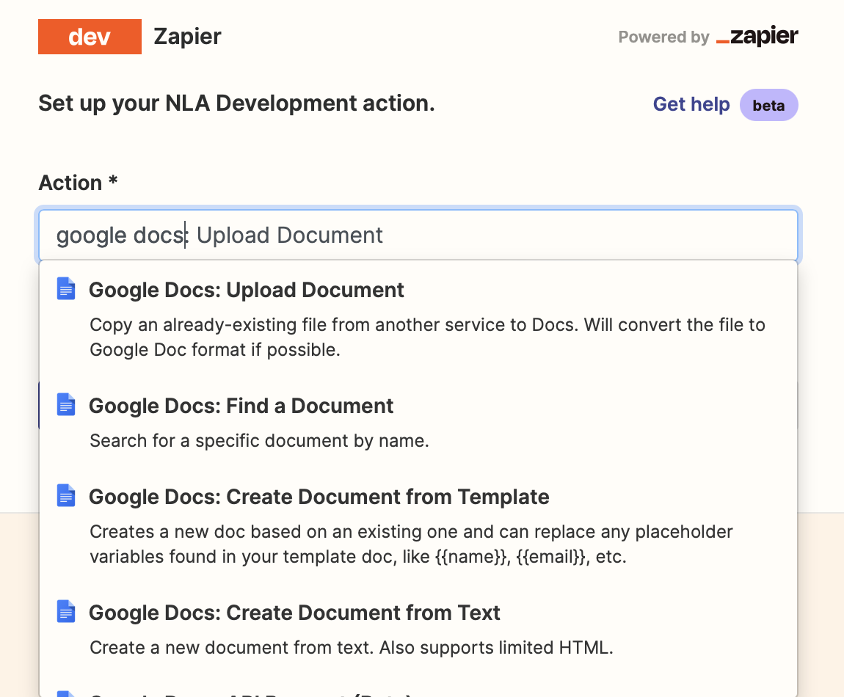Click the Zapier title text in header
This screenshot has width=844, height=697.
(187, 37)
